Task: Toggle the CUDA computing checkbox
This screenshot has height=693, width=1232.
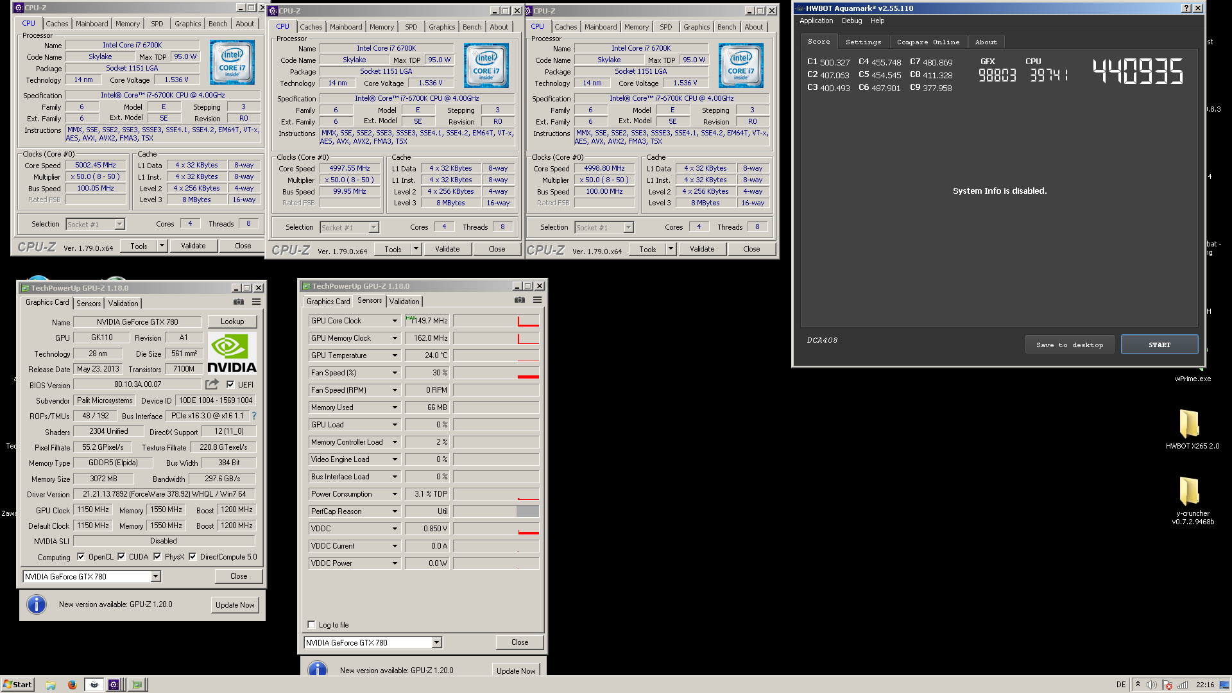Action: click(121, 556)
